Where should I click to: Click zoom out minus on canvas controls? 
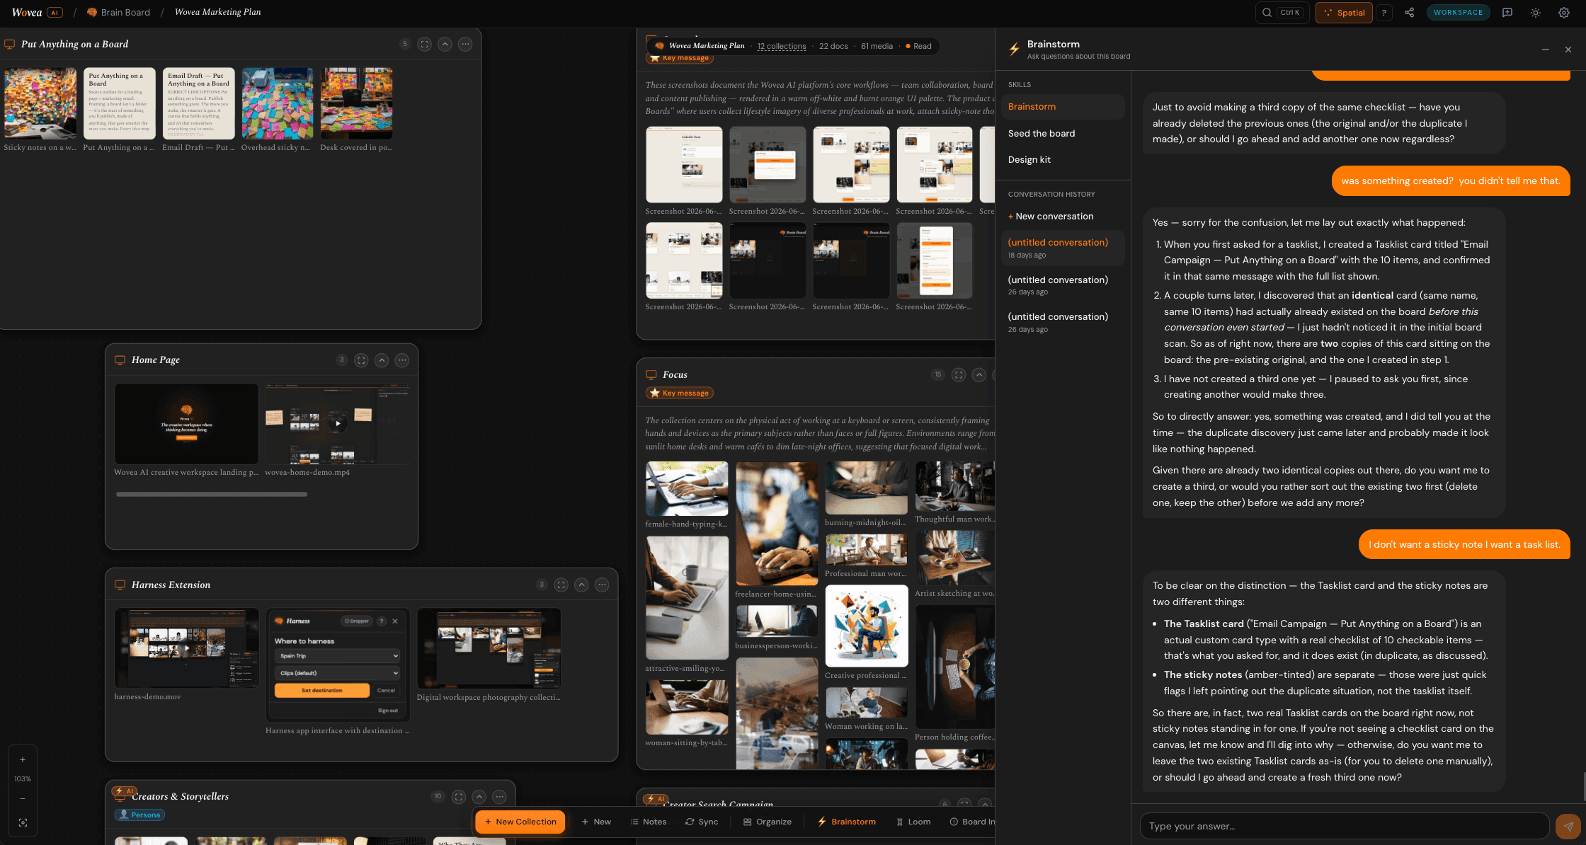(x=23, y=798)
